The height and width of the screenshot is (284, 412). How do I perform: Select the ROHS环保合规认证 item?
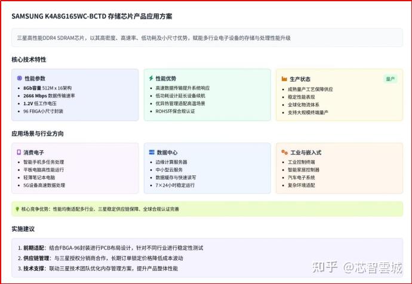coord(176,112)
